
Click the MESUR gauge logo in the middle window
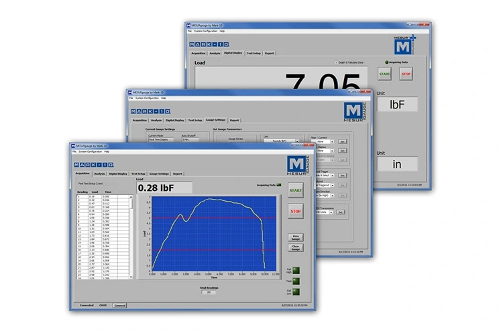click(x=355, y=112)
